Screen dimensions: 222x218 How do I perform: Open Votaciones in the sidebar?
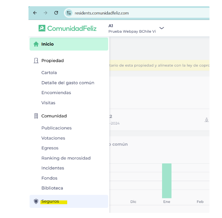(53, 138)
